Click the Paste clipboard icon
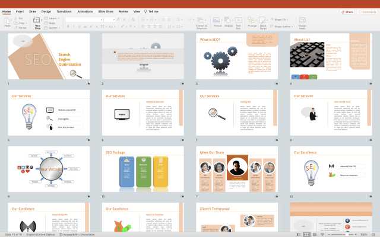This screenshot has height=237, width=380. click(x=8, y=21)
